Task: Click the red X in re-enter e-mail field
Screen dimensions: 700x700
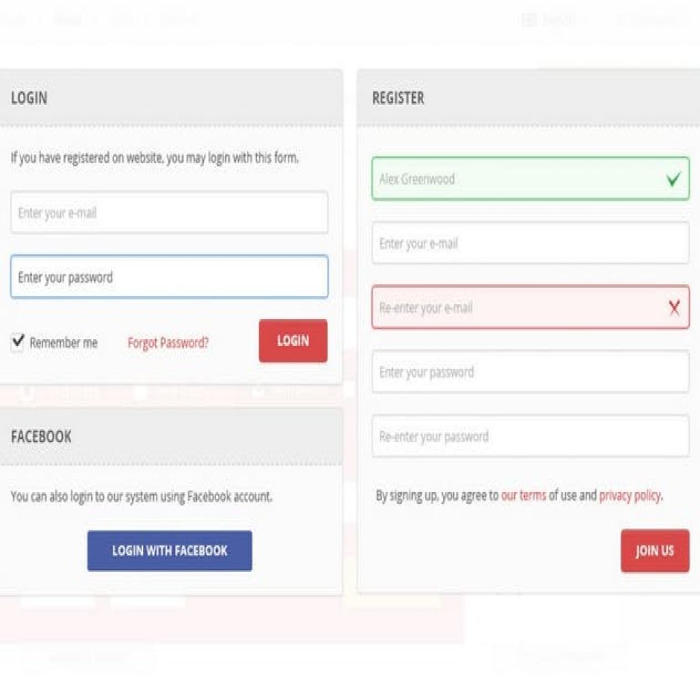Action: [674, 308]
